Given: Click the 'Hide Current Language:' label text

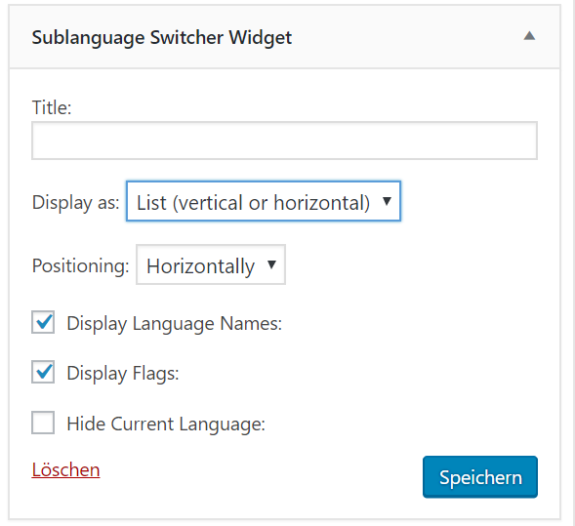Looking at the screenshot, I should point(166,425).
